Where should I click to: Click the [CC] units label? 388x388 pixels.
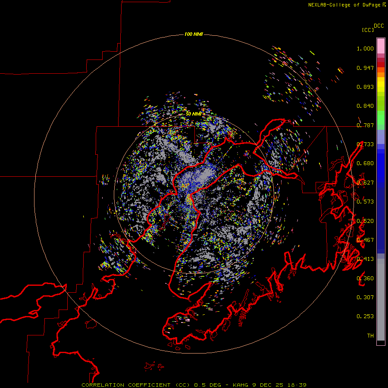(368, 30)
